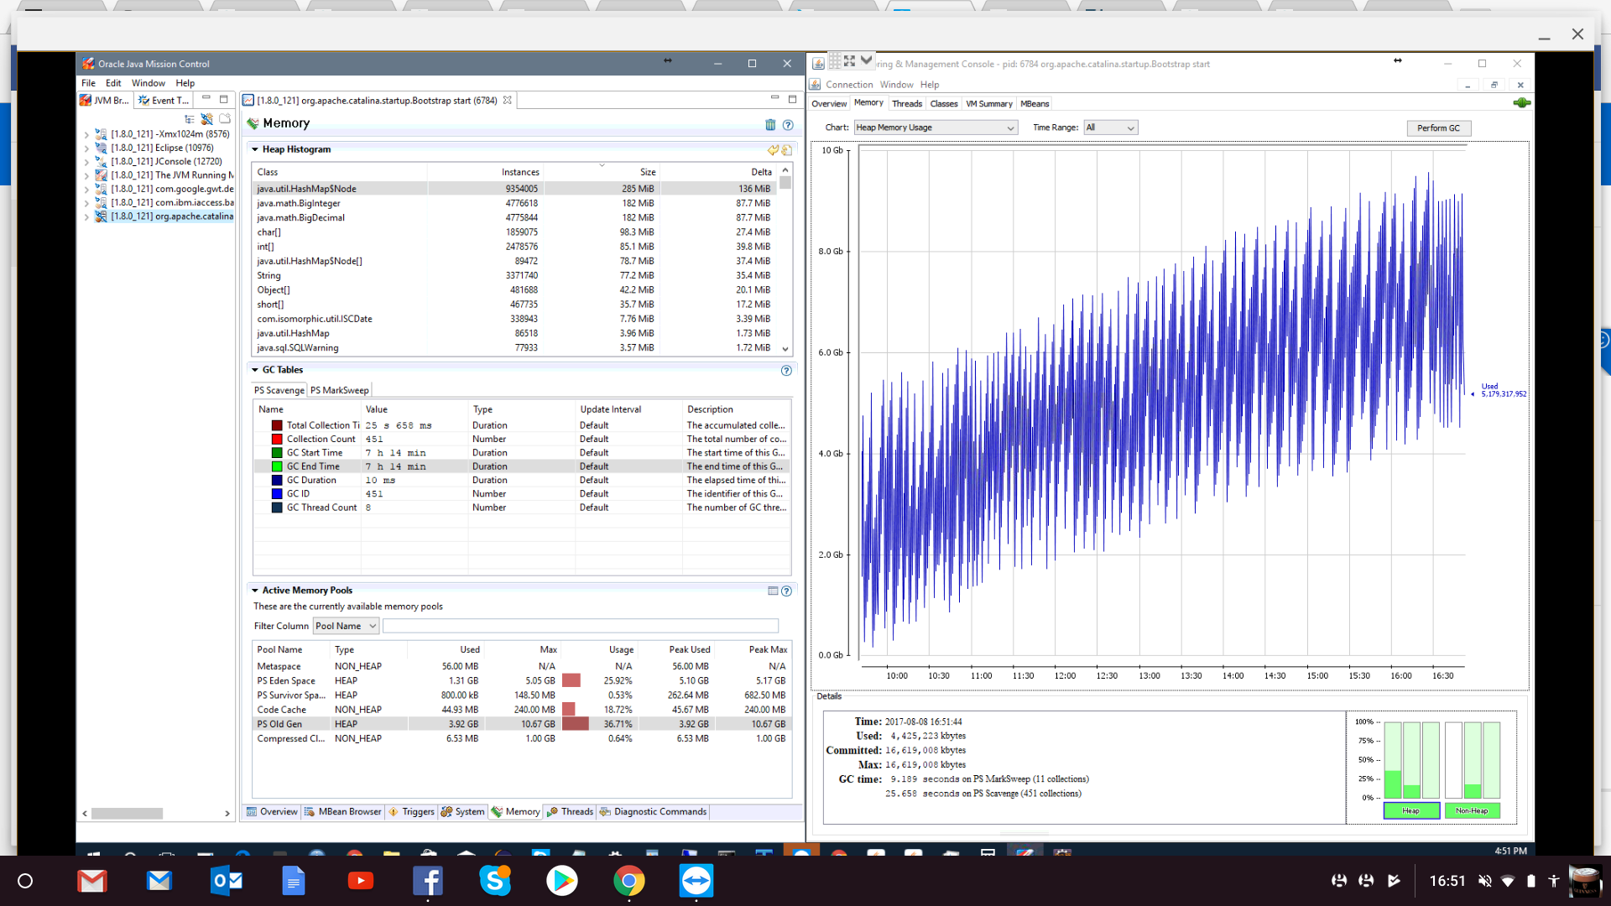
Task: Open GC Tables help icon
Action: tap(786, 370)
